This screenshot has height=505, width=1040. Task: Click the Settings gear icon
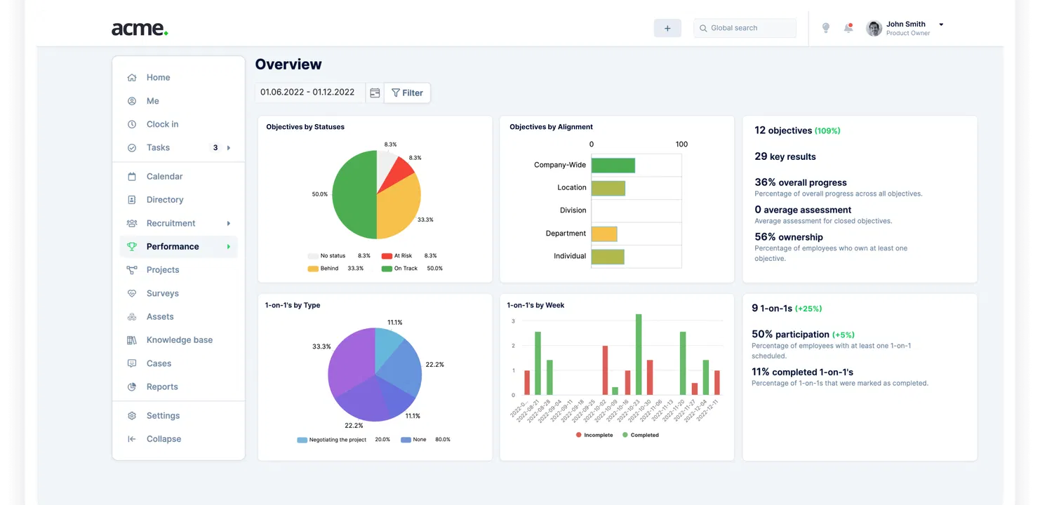pos(132,416)
